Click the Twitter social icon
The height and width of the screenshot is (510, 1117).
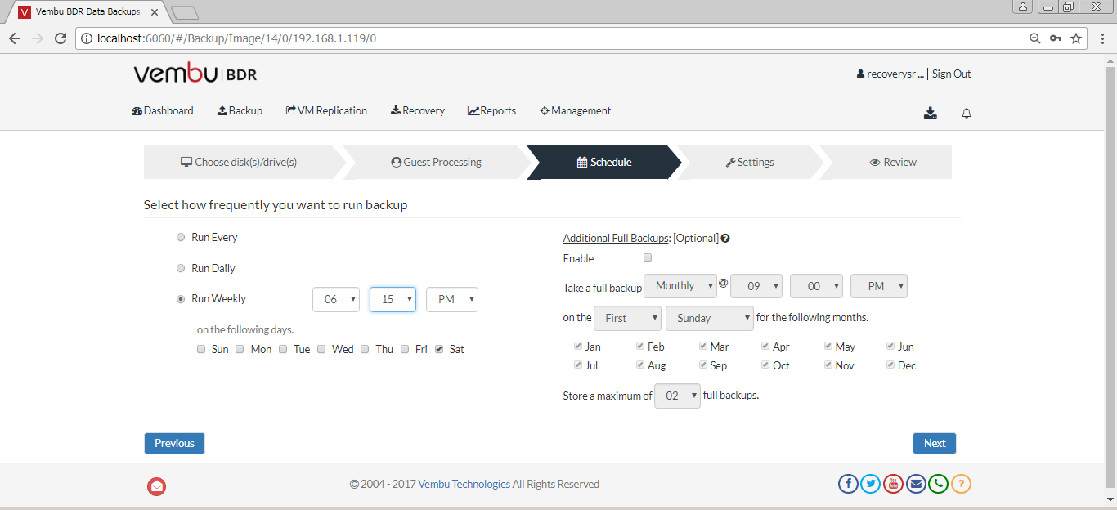871,484
